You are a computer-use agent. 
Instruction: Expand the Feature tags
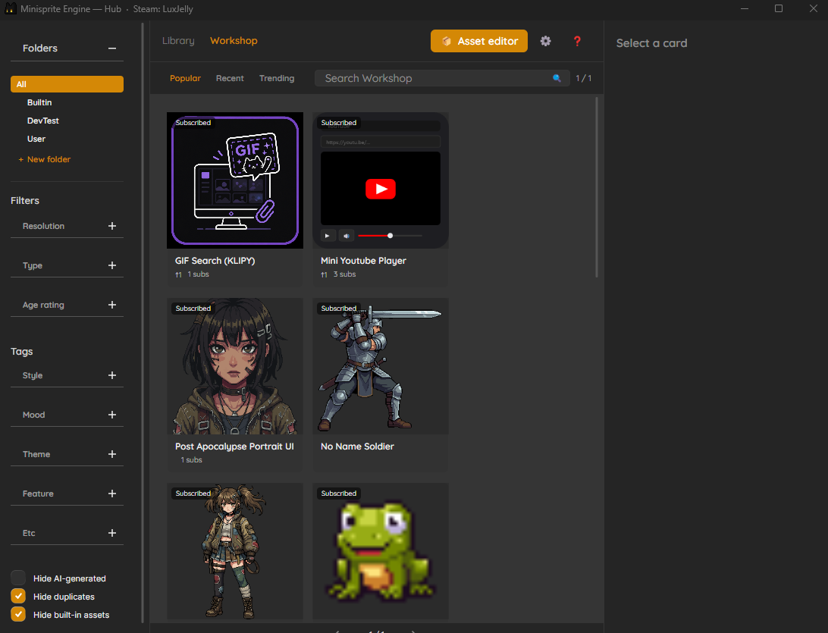point(112,494)
